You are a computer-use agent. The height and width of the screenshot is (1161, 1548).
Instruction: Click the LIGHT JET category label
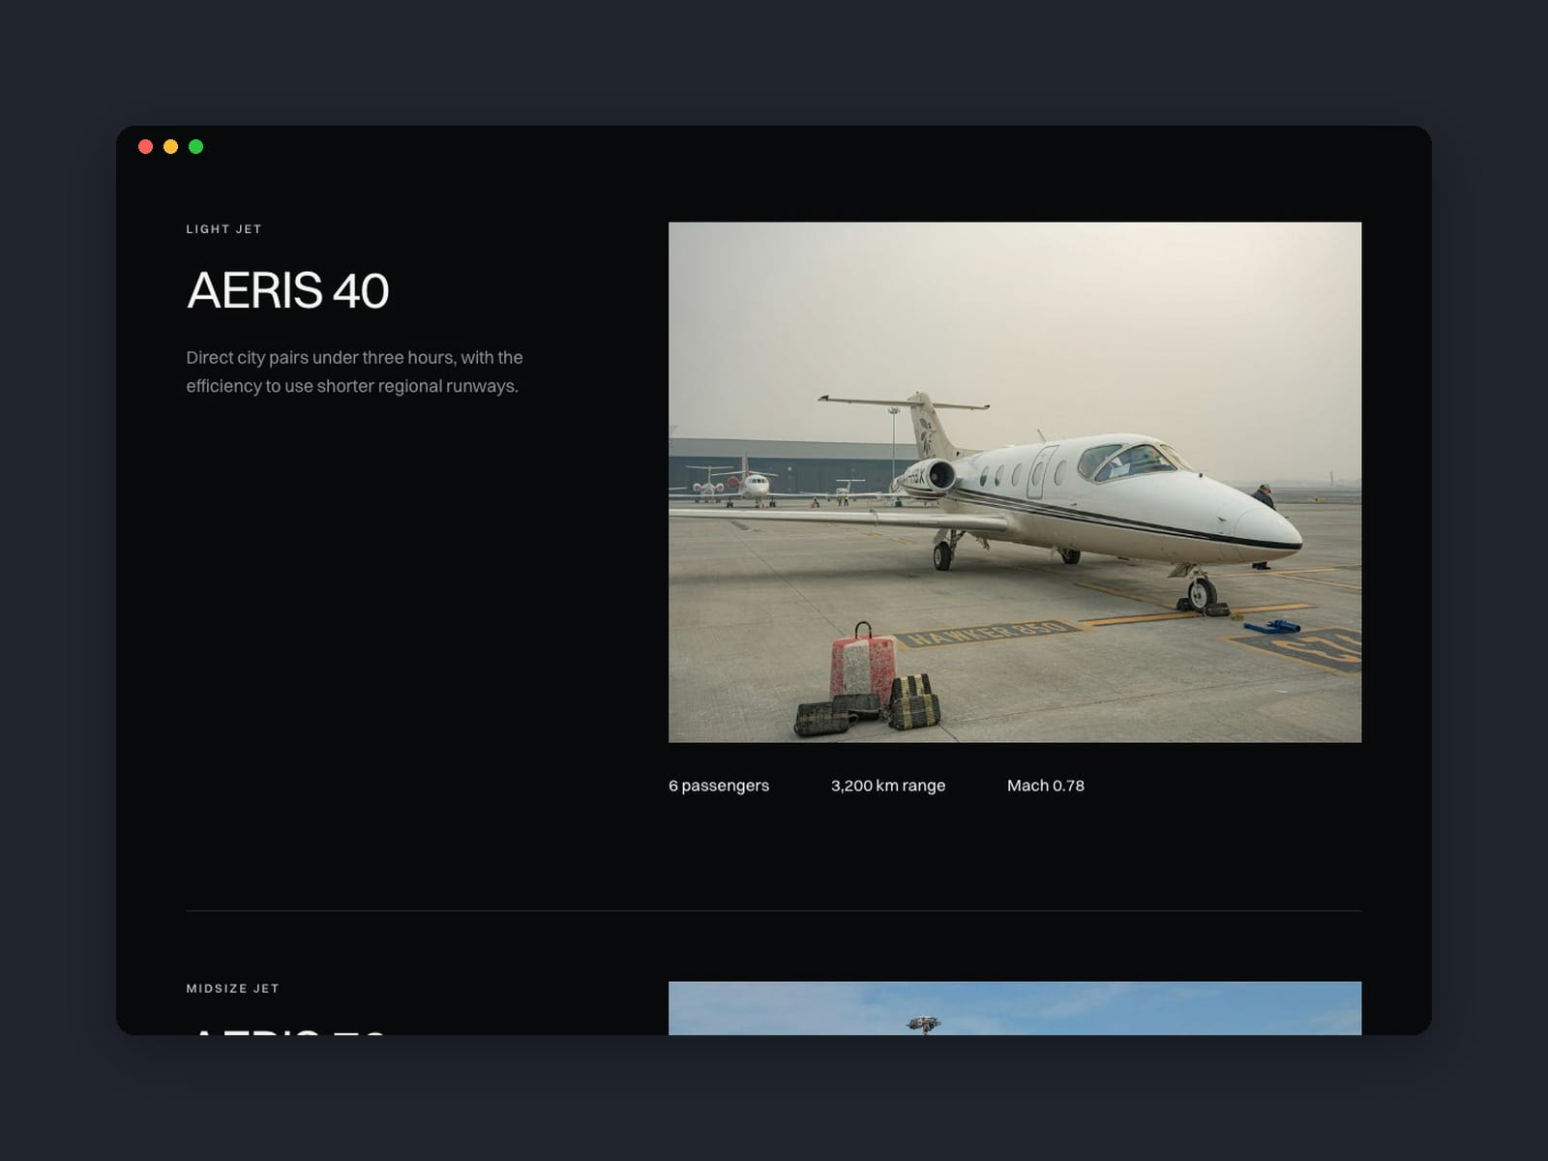click(x=224, y=229)
